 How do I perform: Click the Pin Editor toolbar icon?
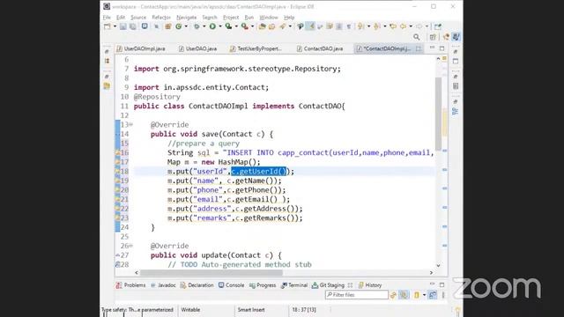pyautogui.click(x=438, y=26)
